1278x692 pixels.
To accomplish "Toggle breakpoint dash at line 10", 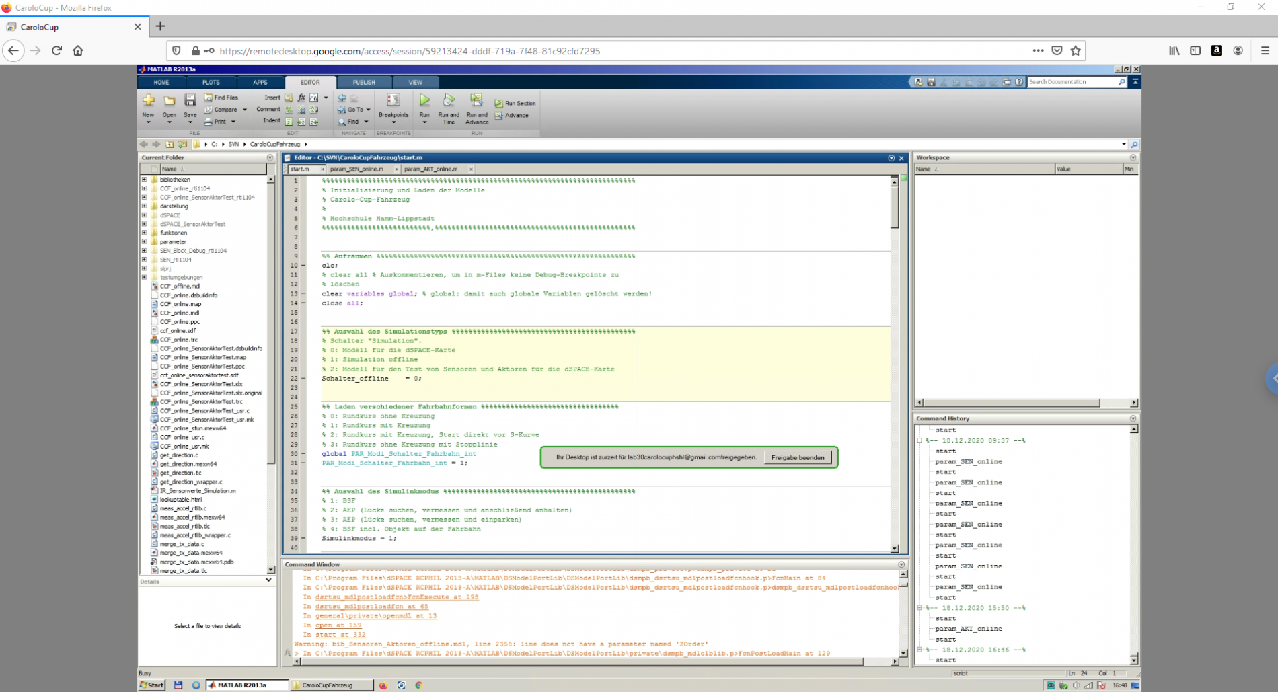I will pyautogui.click(x=303, y=266).
